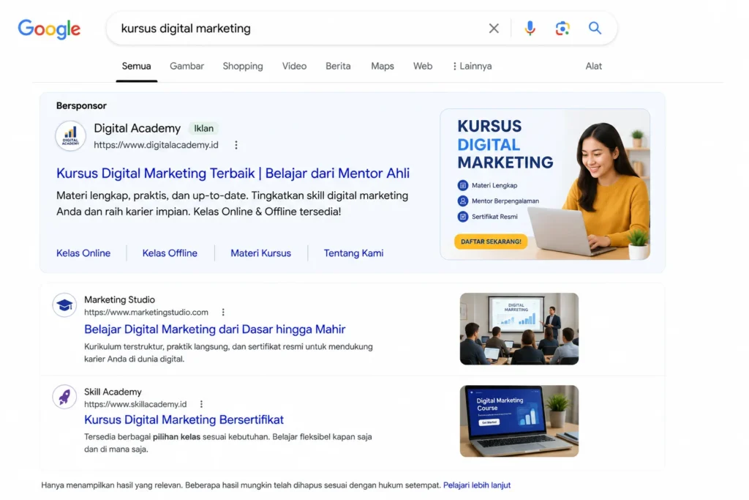Click the Bersponsor label
Viewport: 749px width, 500px height.
click(x=82, y=105)
